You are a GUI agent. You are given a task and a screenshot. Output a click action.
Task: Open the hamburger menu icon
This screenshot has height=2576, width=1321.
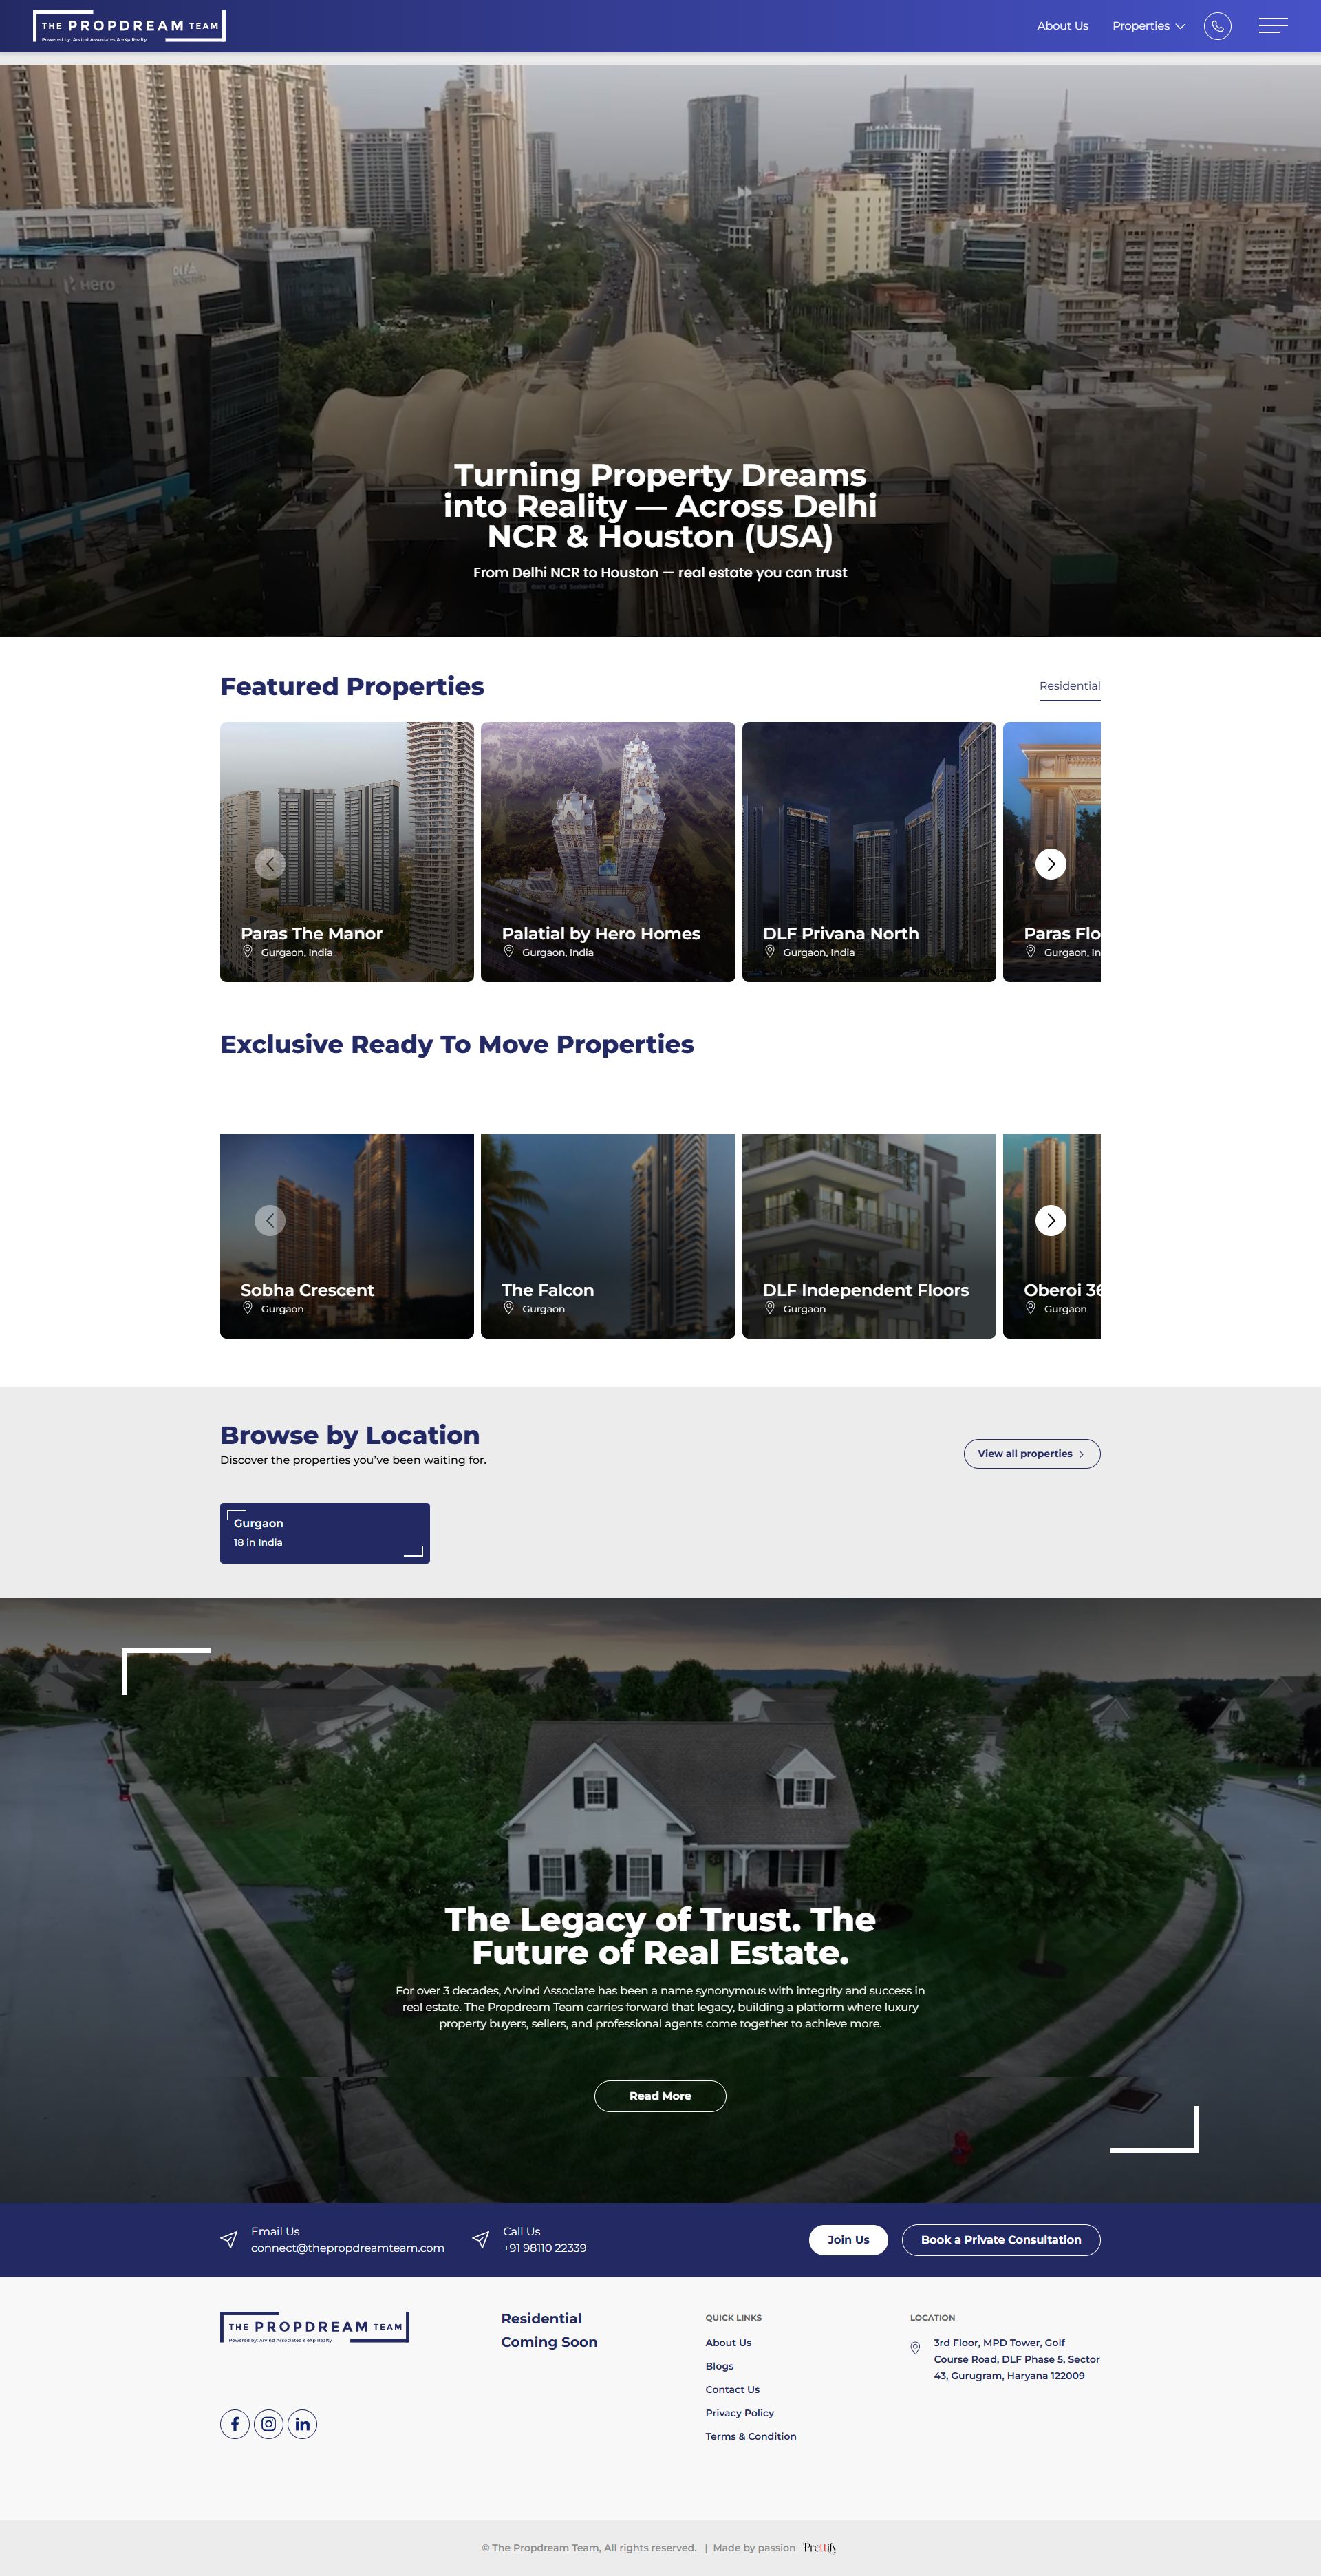[1273, 26]
